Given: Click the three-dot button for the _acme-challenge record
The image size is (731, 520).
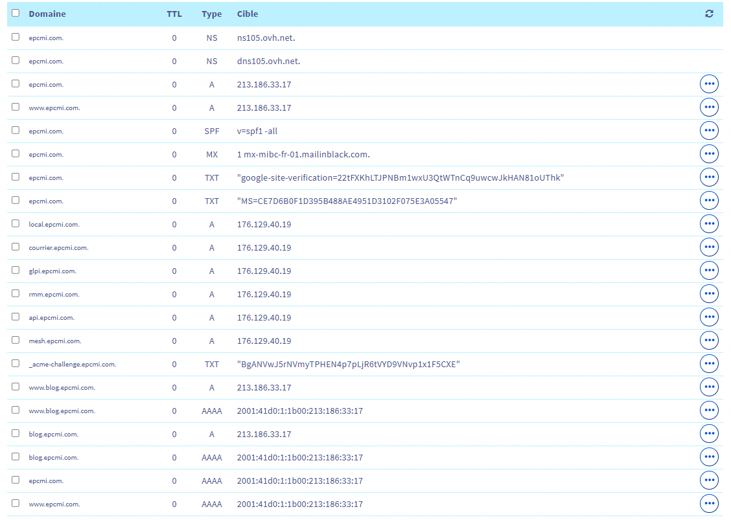Looking at the screenshot, I should (709, 364).
